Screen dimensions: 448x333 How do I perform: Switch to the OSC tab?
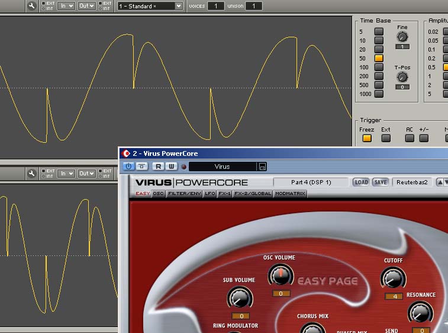158,194
